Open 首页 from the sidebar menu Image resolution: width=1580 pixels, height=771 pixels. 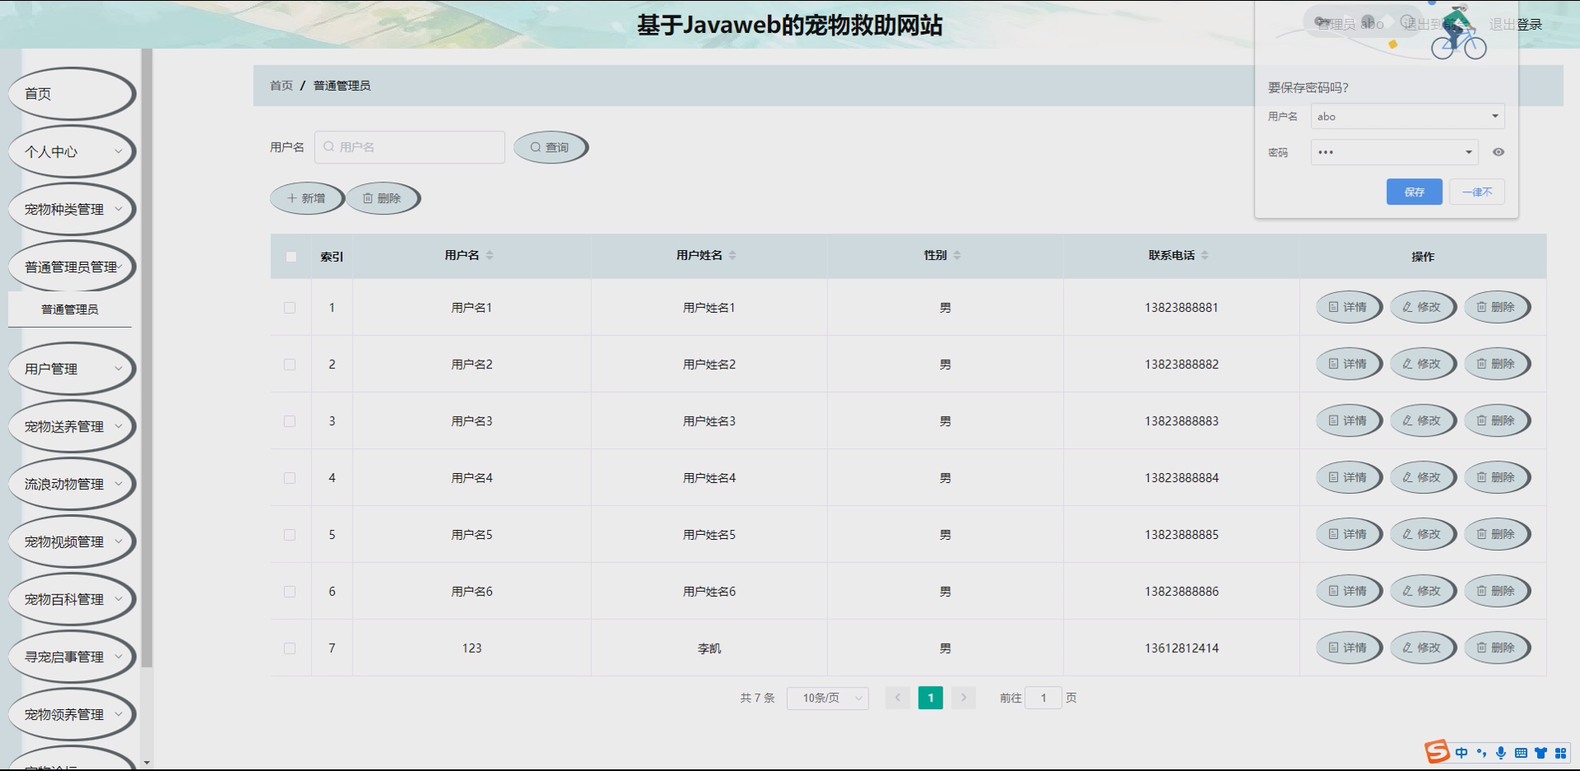pyautogui.click(x=35, y=93)
